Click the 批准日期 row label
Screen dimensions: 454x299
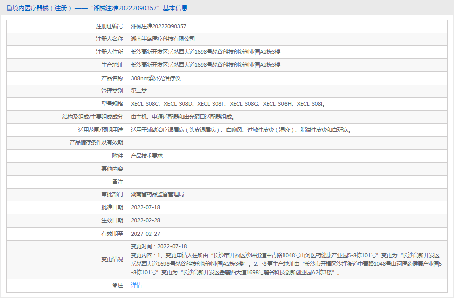[x=112, y=207]
